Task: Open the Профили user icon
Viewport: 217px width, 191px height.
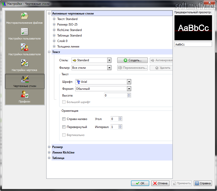Action: pos(24,94)
